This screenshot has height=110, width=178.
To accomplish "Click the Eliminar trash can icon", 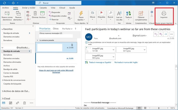I will (35, 13).
